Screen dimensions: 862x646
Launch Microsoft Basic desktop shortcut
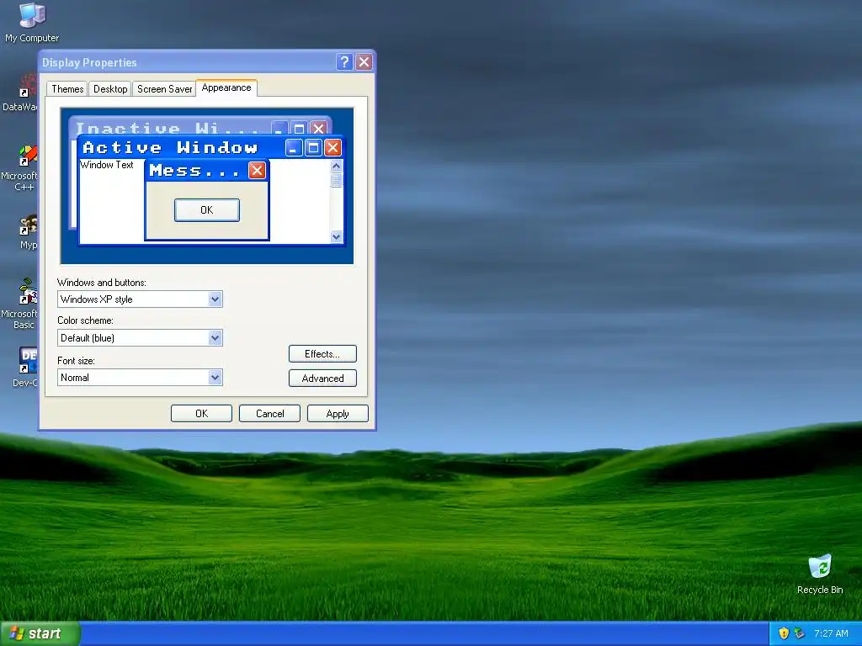coord(20,303)
